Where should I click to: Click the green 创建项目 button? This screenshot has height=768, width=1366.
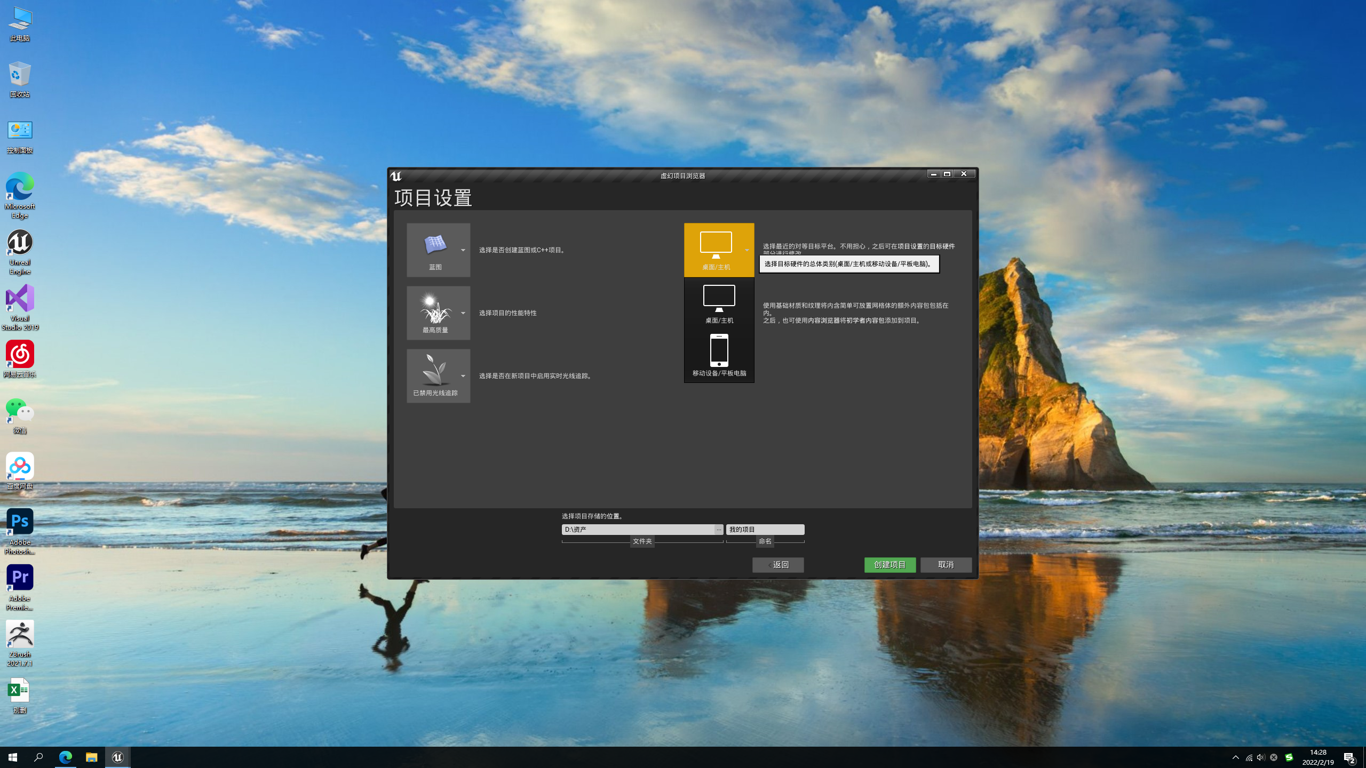890,565
